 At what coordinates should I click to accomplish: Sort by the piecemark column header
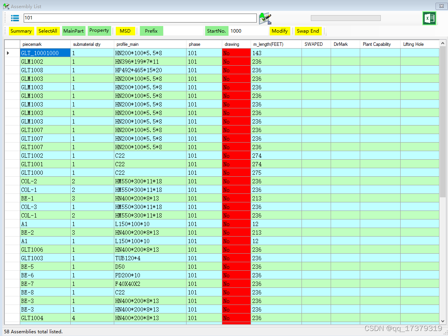(x=45, y=44)
